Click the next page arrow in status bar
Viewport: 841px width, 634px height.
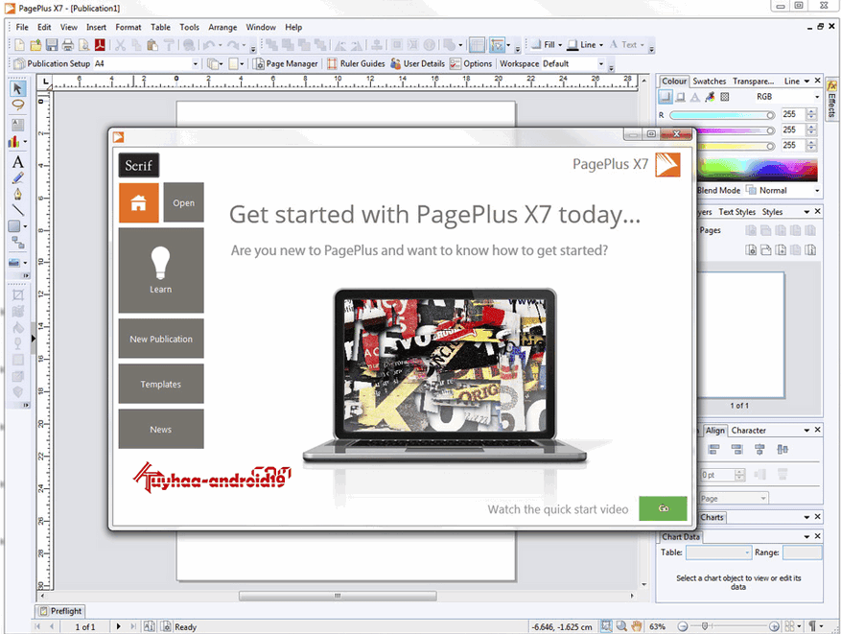click(x=119, y=626)
